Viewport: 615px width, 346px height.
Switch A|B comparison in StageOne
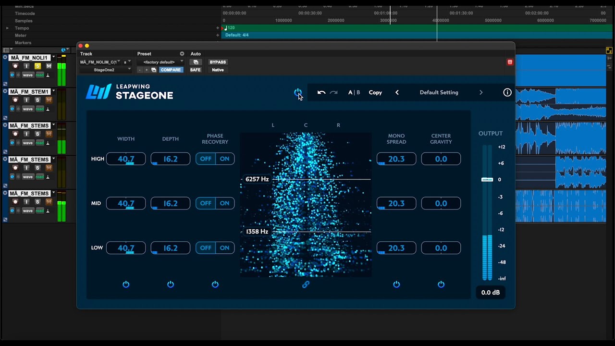(x=354, y=92)
